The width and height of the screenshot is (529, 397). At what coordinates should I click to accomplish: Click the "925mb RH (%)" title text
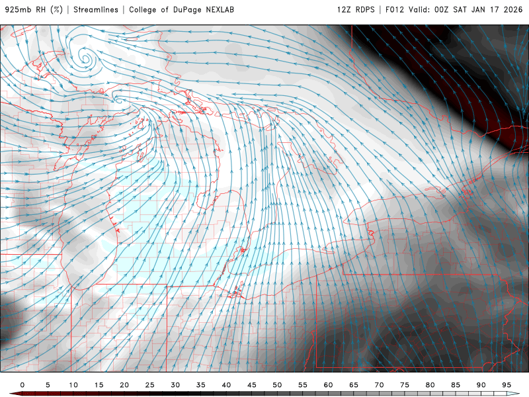click(34, 9)
